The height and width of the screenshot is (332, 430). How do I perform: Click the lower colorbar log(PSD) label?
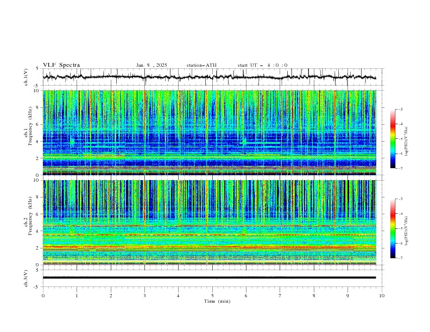tap(406, 231)
